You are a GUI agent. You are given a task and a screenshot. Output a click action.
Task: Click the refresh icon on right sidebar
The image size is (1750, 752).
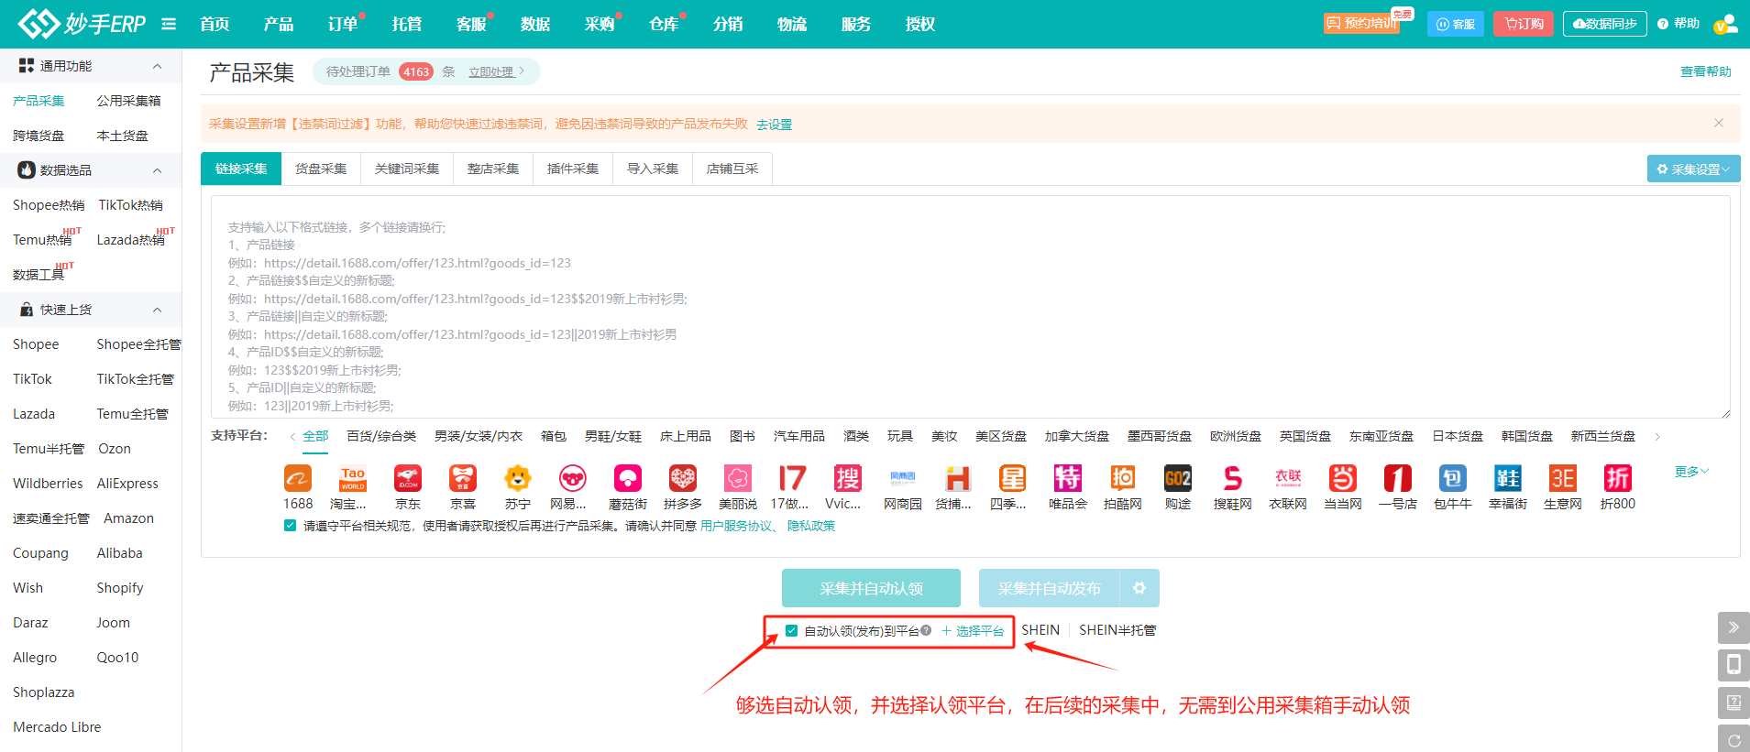click(1733, 739)
